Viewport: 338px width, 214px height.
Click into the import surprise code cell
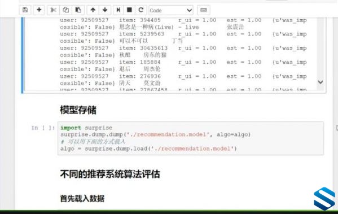[191, 138]
